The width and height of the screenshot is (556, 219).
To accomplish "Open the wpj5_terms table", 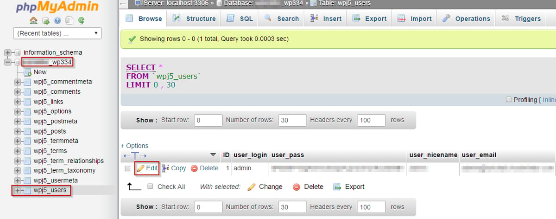I will [x=50, y=151].
